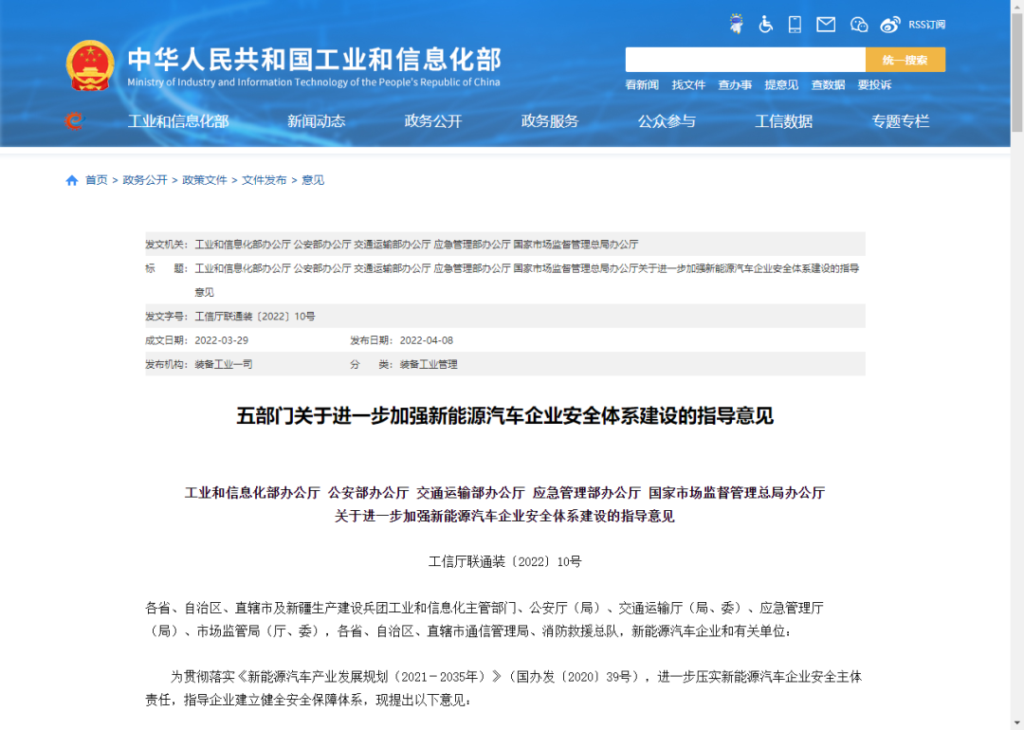This screenshot has width=1024, height=730.
Task: Open the WeChat icon
Action: (859, 25)
